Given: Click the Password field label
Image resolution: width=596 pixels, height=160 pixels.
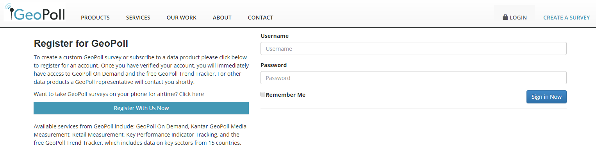Looking at the screenshot, I should coord(274,65).
